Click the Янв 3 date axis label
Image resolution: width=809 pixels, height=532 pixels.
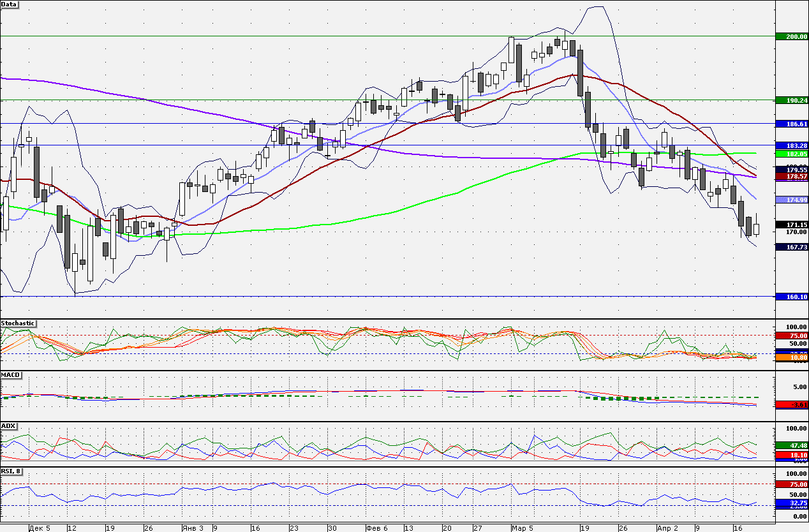pos(193,528)
